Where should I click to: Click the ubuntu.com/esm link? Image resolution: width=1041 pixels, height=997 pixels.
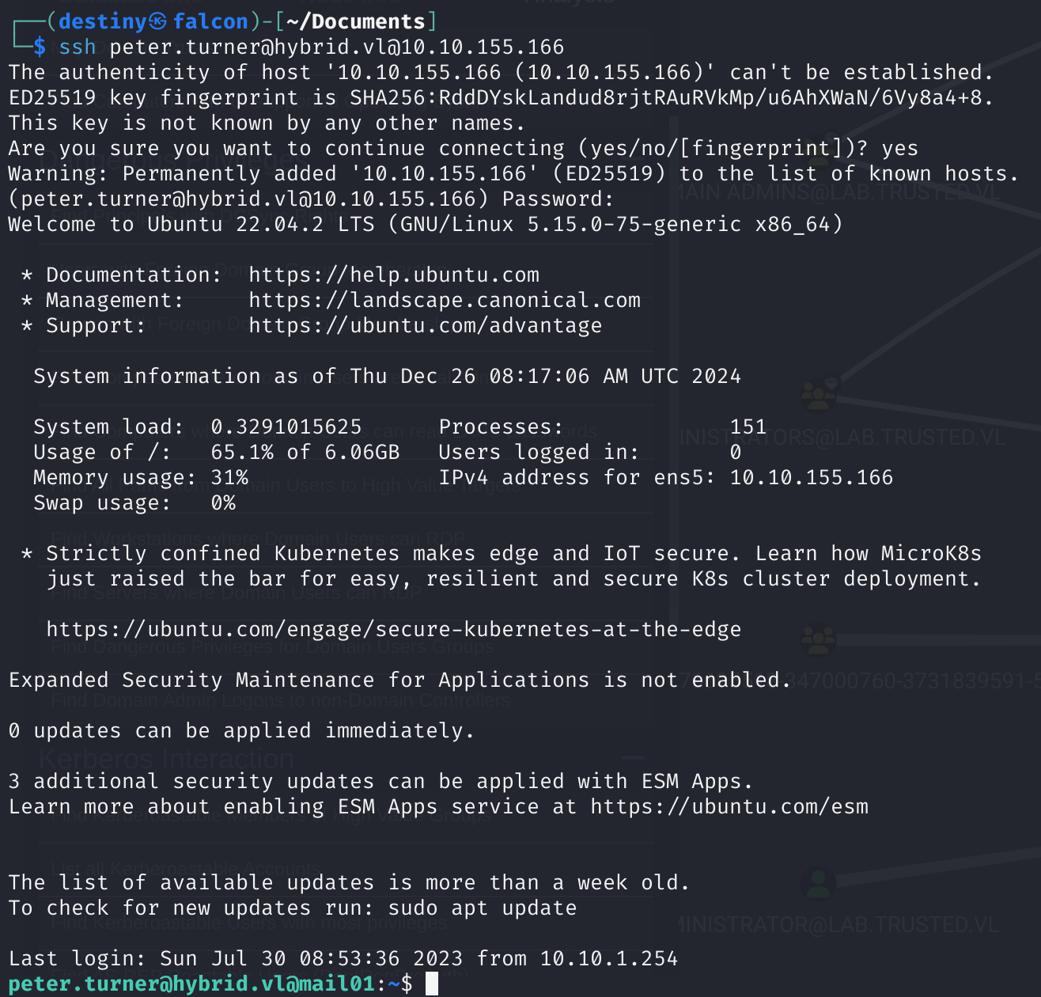[729, 806]
